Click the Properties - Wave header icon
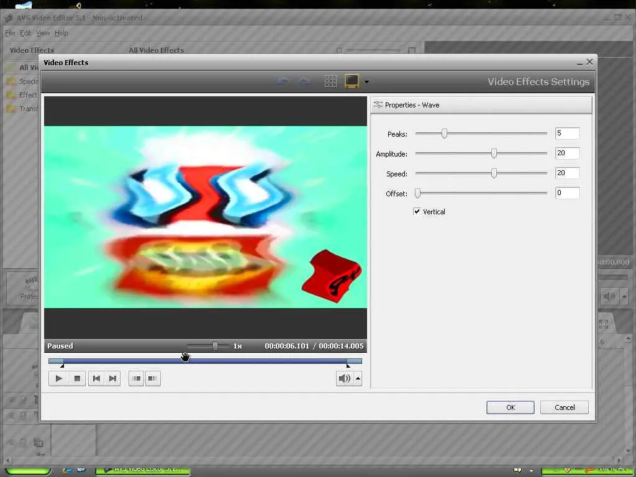The image size is (636, 477). click(x=378, y=104)
